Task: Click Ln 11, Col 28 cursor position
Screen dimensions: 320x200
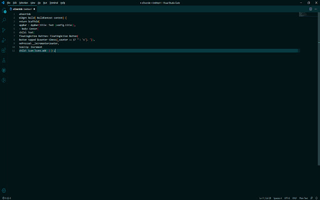Action: (x=264, y=198)
